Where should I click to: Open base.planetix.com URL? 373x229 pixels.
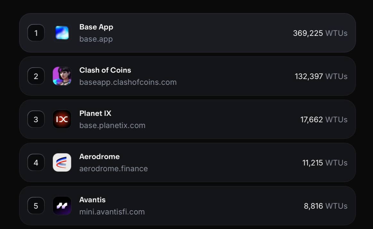pyautogui.click(x=112, y=125)
